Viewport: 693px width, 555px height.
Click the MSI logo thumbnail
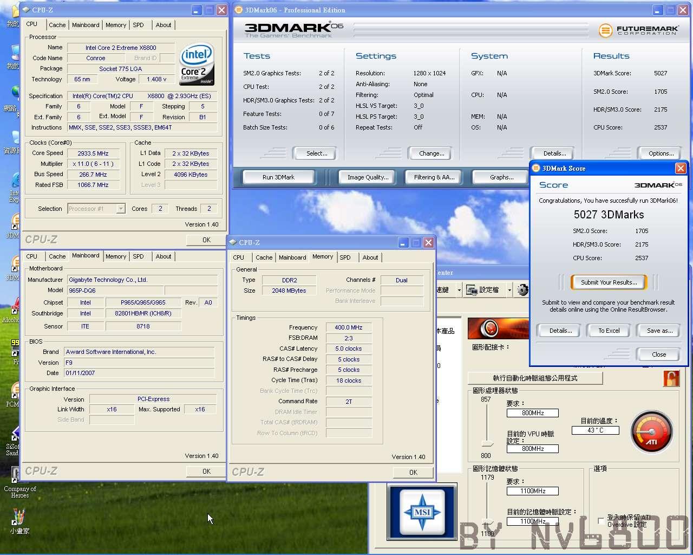point(422,512)
